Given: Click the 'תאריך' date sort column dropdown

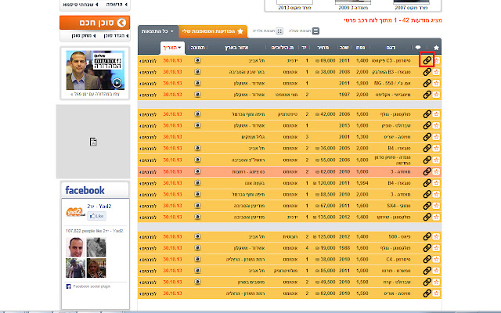Looking at the screenshot, I should click(x=172, y=48).
